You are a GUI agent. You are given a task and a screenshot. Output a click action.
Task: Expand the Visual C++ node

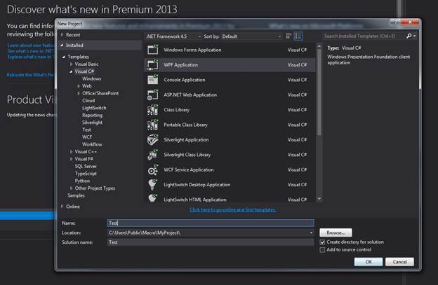coord(71,152)
